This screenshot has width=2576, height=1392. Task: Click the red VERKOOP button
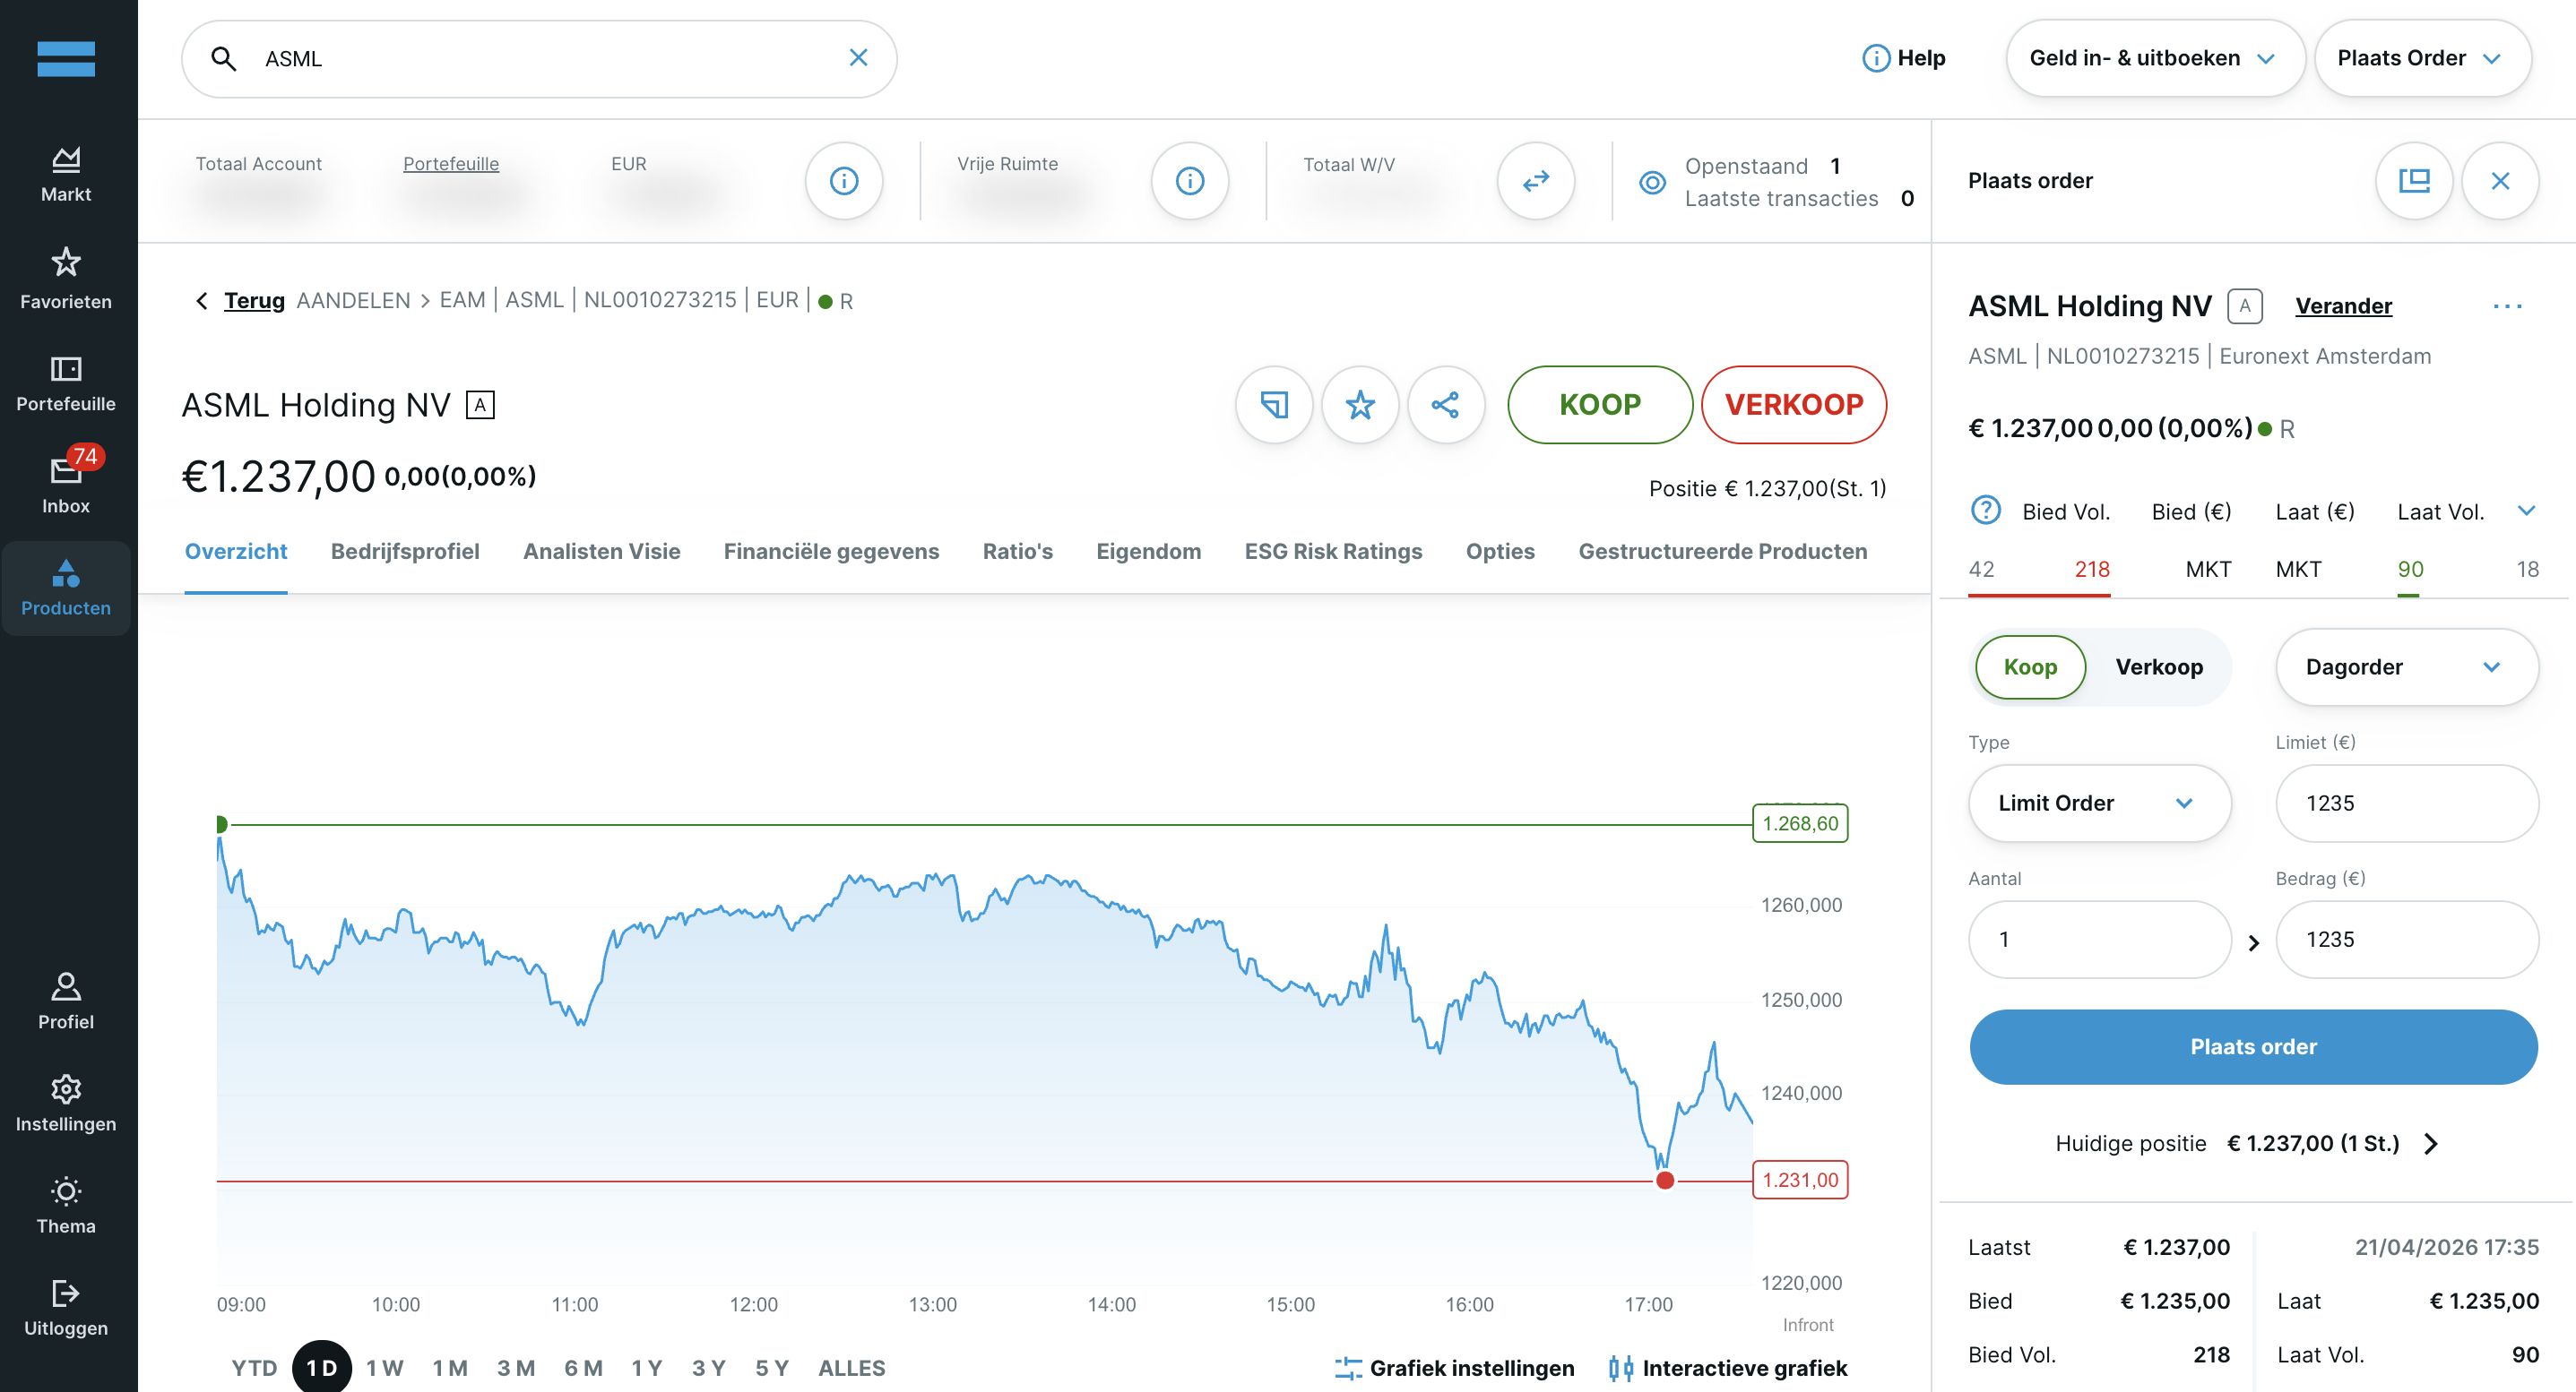pos(1794,405)
